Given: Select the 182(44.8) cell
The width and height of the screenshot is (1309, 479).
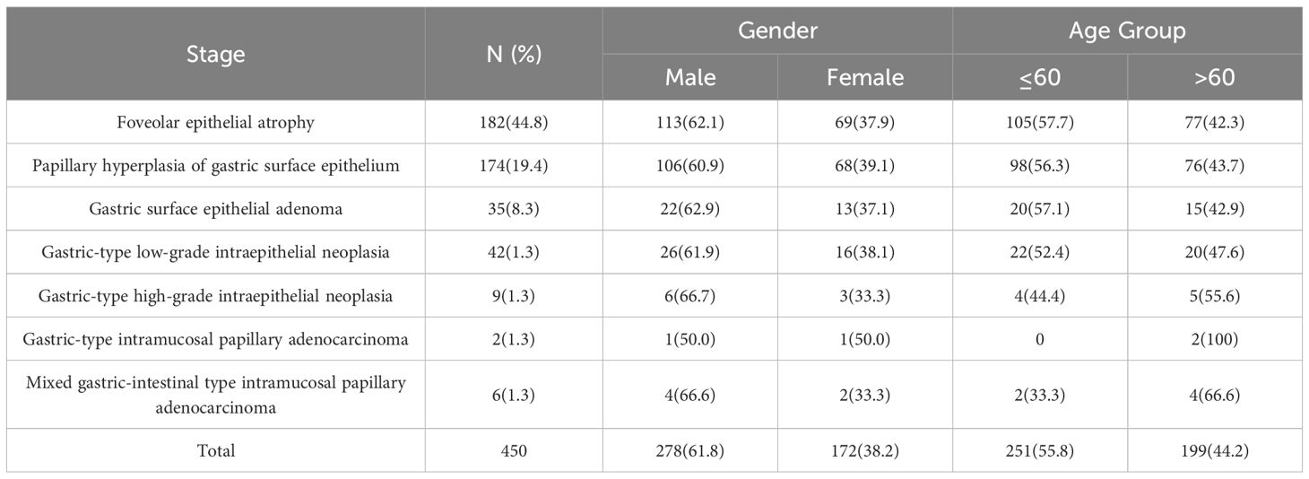Looking at the screenshot, I should (514, 123).
